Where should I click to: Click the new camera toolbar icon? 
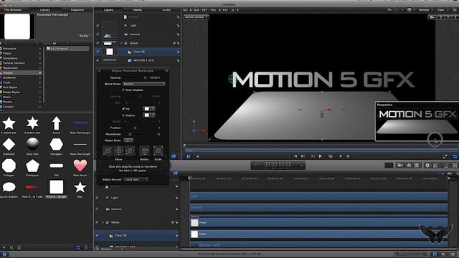tap(399, 166)
